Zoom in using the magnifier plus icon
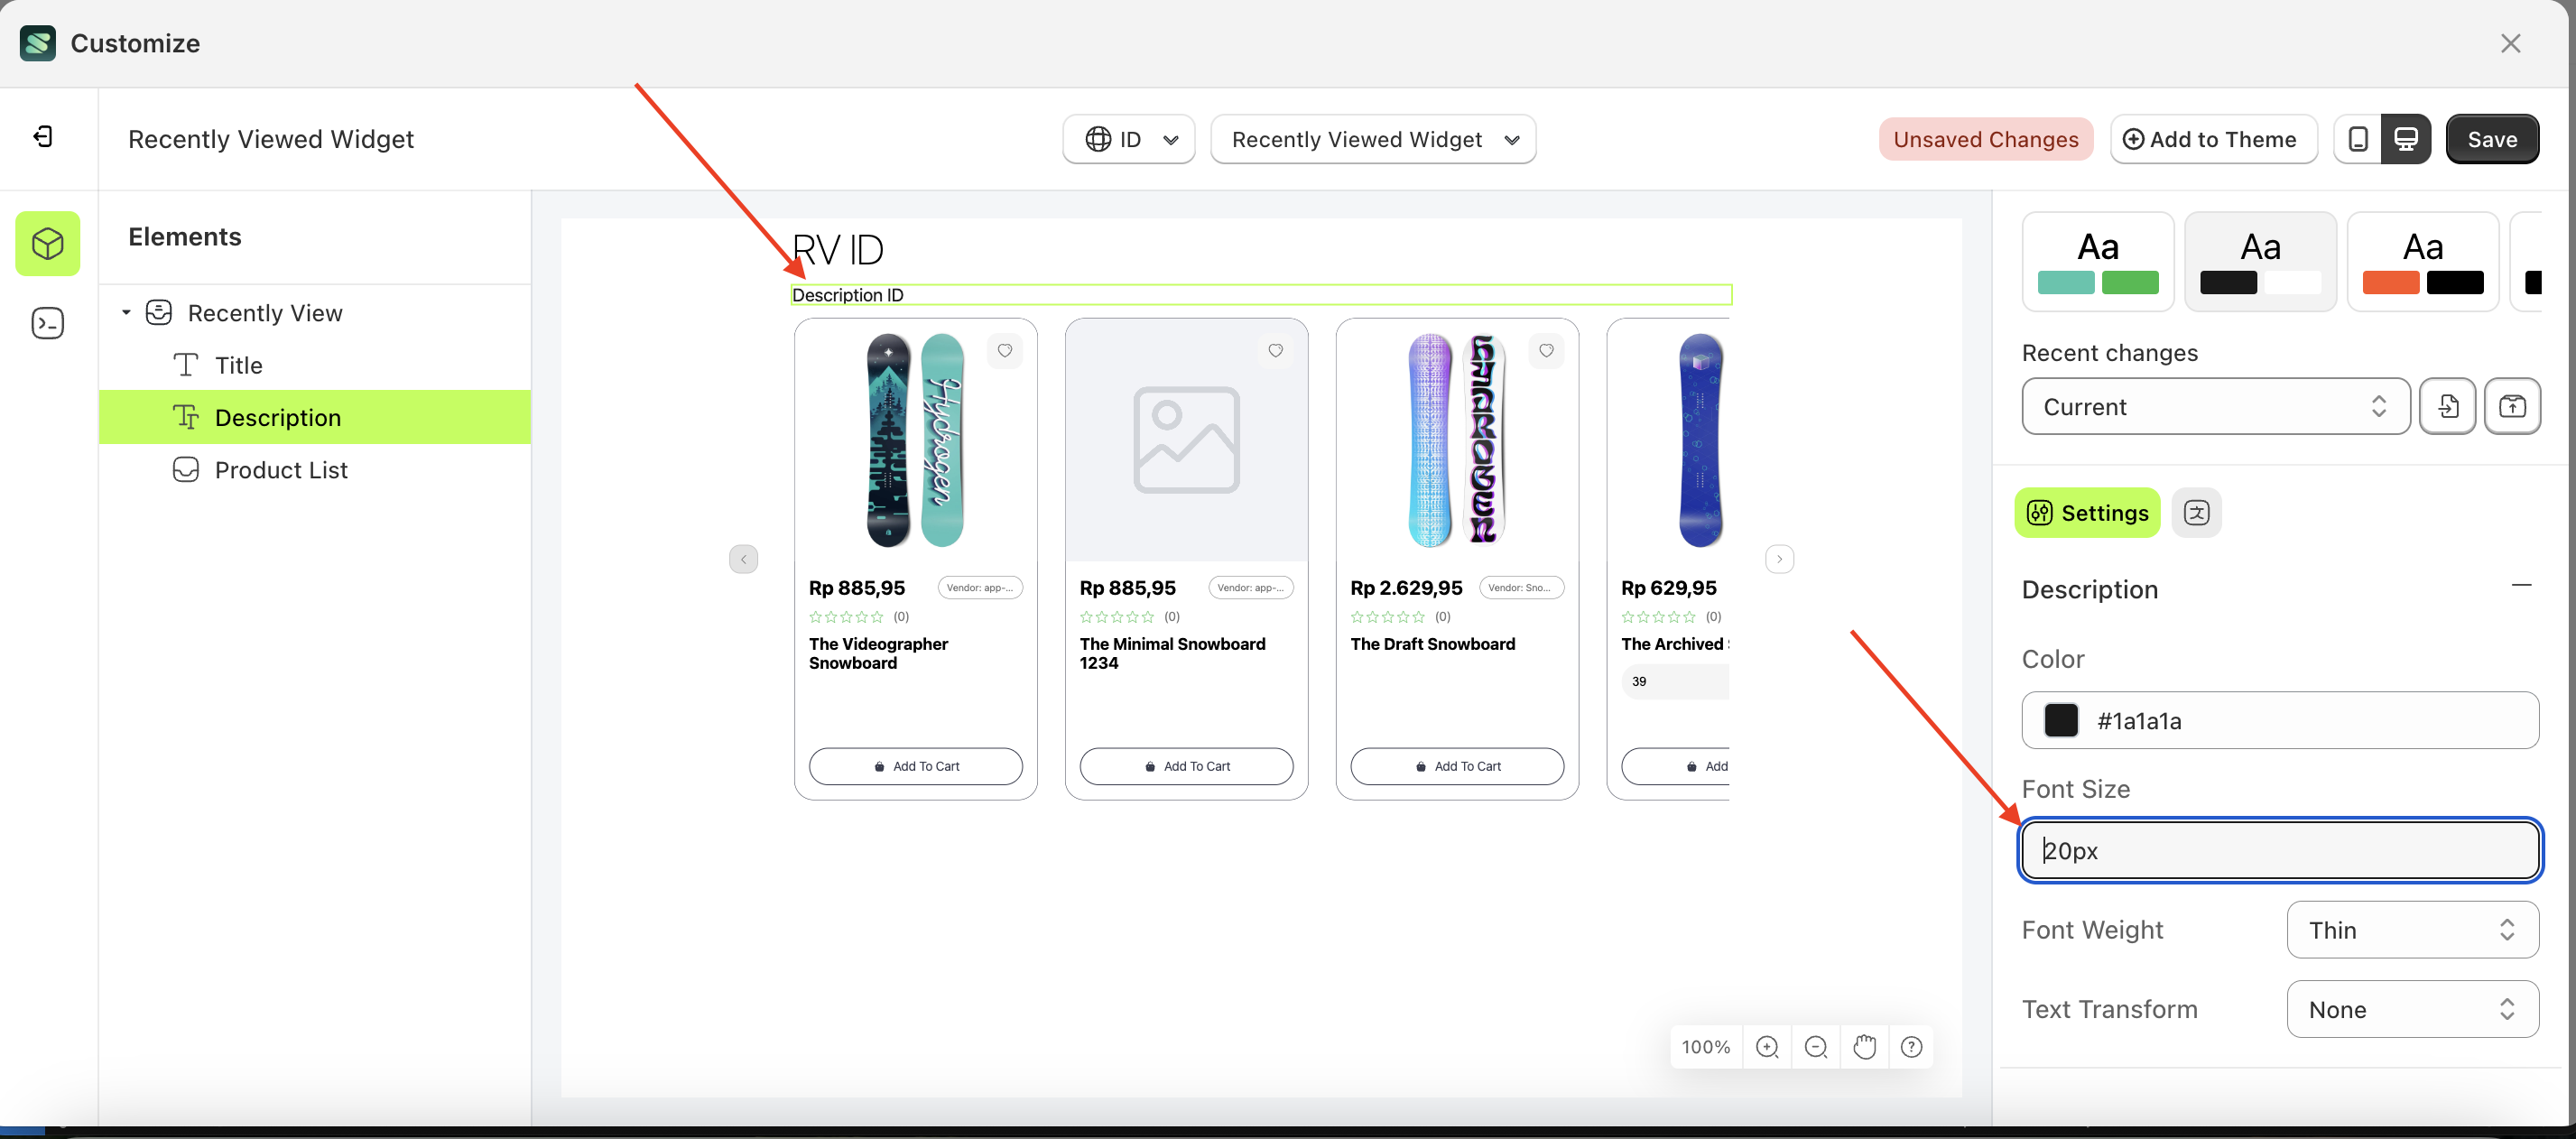This screenshot has width=2576, height=1139. tap(1767, 1046)
